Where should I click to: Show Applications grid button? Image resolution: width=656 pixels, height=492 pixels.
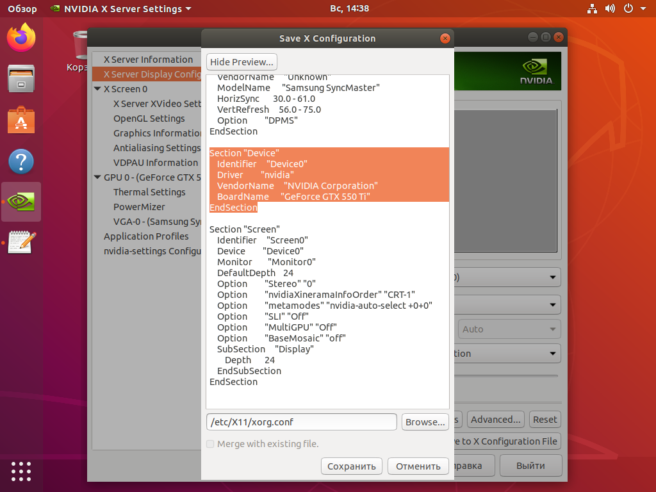tap(21, 471)
